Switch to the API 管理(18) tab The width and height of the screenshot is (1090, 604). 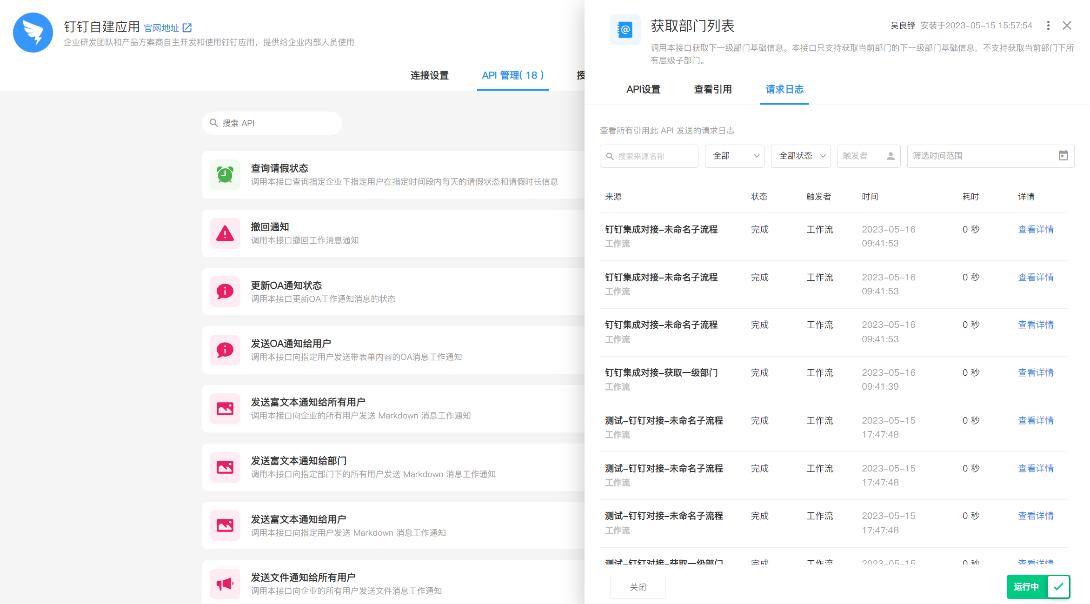513,75
